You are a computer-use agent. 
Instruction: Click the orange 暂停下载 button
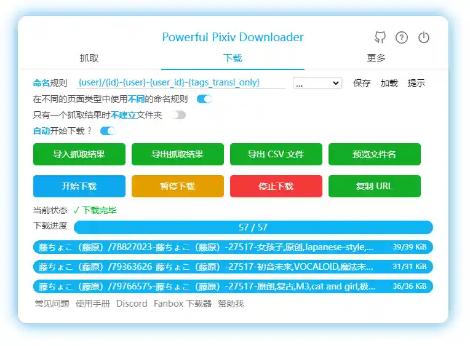pos(177,186)
